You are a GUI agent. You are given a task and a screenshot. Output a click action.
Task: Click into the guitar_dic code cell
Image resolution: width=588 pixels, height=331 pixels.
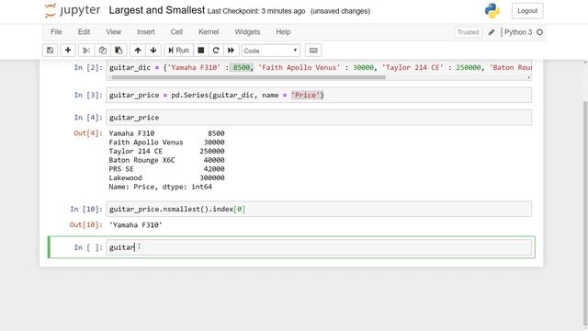319,67
